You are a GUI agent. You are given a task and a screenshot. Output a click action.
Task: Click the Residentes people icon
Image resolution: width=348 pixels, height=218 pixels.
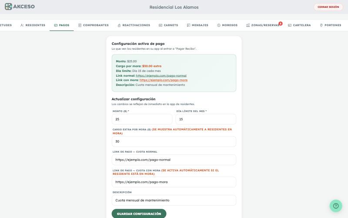22,25
